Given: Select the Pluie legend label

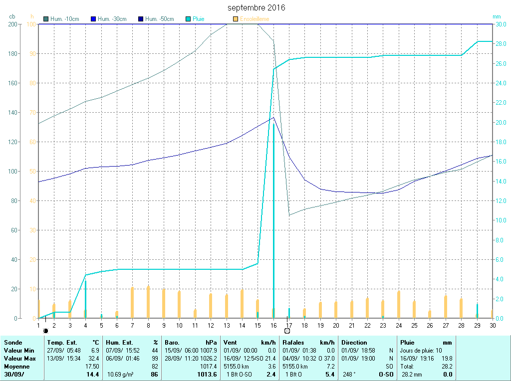Looking at the screenshot, I should click(x=199, y=19).
